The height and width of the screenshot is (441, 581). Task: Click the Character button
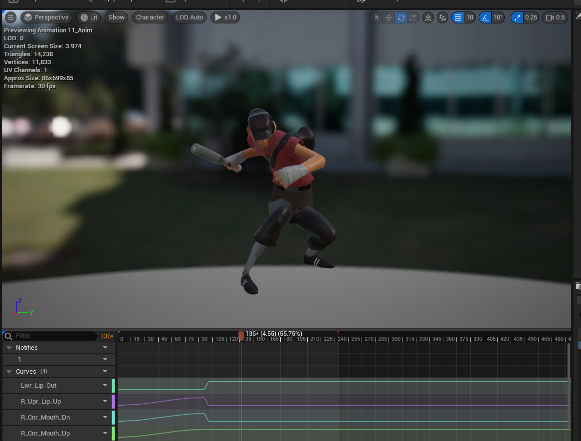150,17
